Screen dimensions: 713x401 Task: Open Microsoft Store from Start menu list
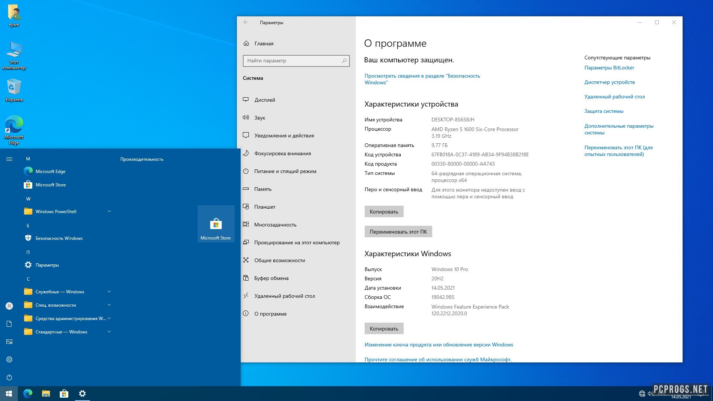pyautogui.click(x=67, y=185)
